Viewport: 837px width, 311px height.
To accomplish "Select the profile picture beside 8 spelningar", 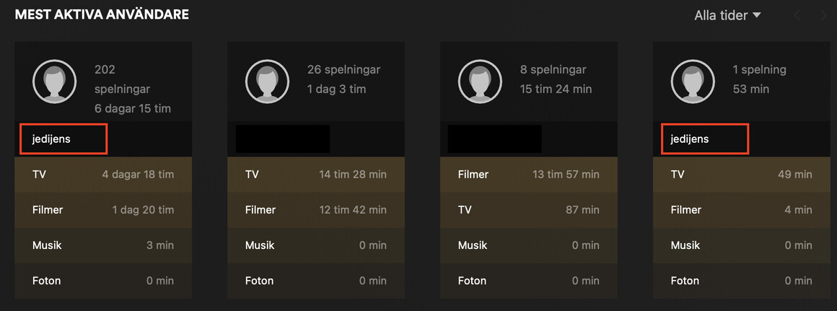I will click(480, 81).
